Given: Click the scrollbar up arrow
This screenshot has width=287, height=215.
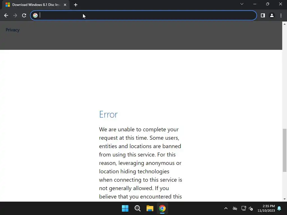Looking at the screenshot, I should (x=284, y=24).
